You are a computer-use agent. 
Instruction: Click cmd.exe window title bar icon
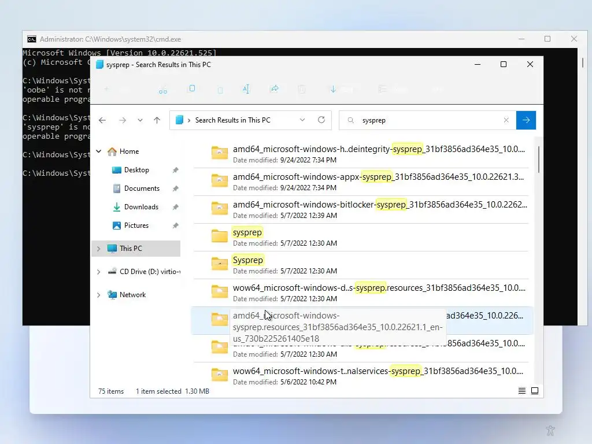[x=32, y=39]
